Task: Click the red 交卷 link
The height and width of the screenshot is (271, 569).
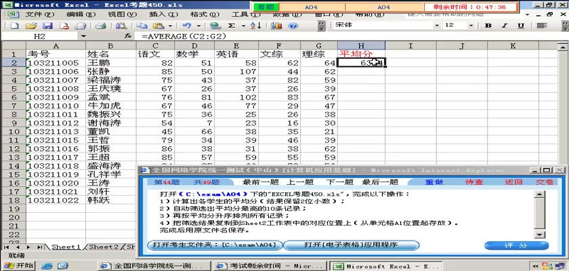Action: point(545,182)
